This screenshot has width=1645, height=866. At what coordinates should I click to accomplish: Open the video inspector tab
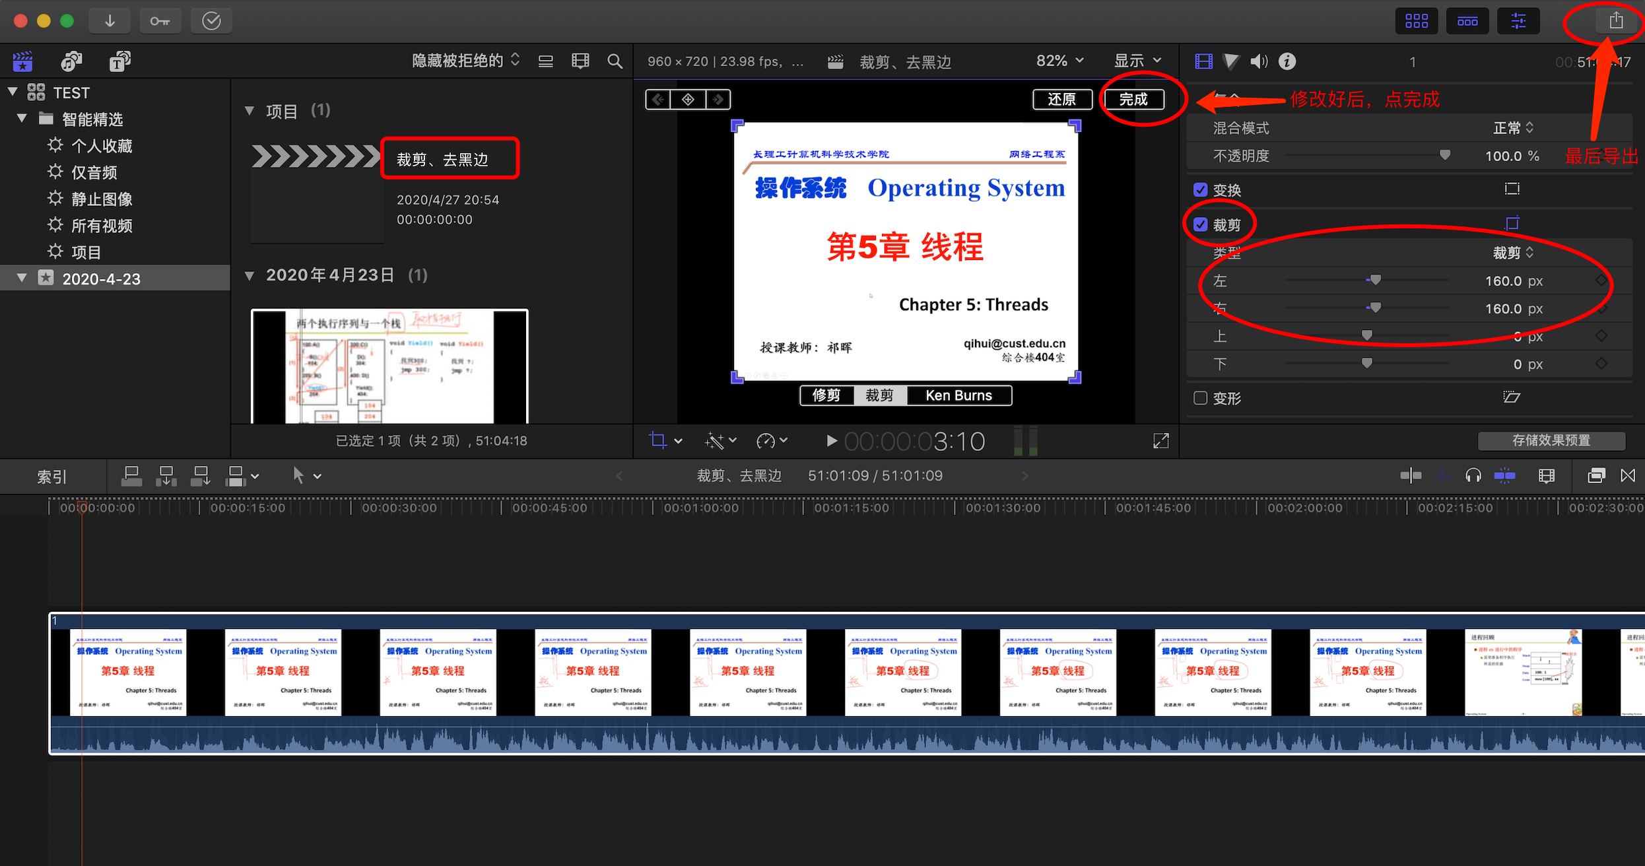pos(1203,61)
